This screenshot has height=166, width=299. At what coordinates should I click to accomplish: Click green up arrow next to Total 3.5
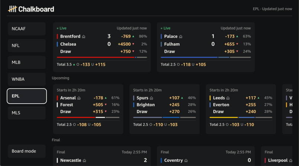tap(74, 65)
